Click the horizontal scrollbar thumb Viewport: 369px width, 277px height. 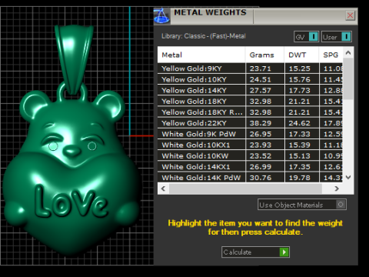(245, 189)
